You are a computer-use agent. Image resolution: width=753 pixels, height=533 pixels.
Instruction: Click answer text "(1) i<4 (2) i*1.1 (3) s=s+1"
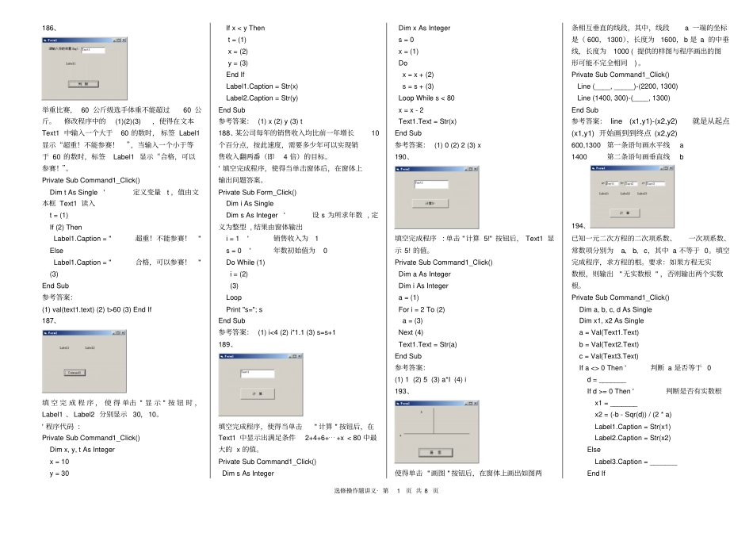(x=296, y=332)
